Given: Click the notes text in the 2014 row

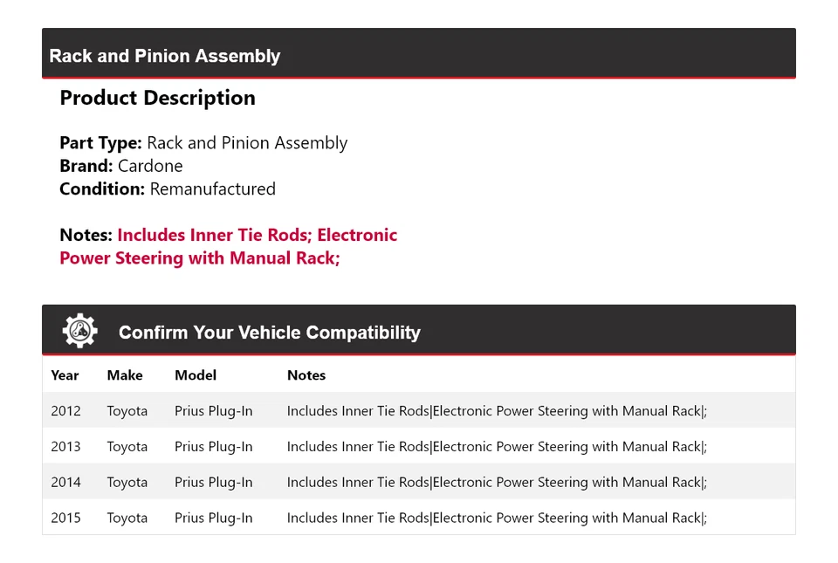Looking at the screenshot, I should click(497, 482).
